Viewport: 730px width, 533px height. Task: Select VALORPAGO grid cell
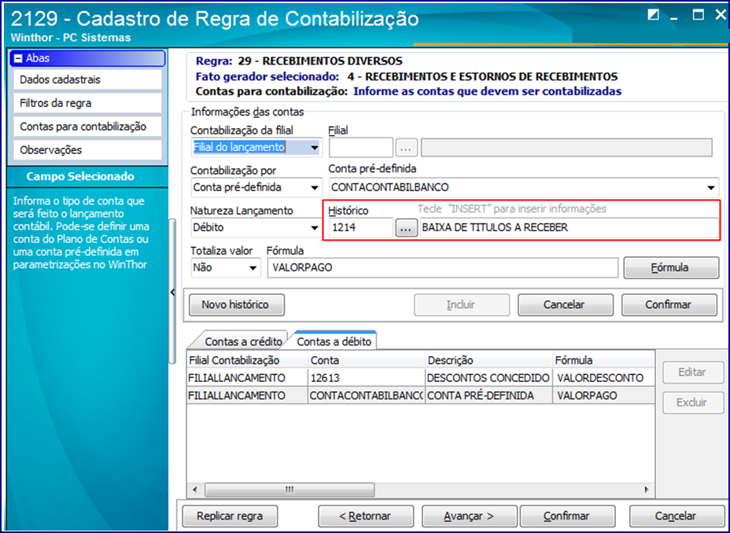pos(604,395)
